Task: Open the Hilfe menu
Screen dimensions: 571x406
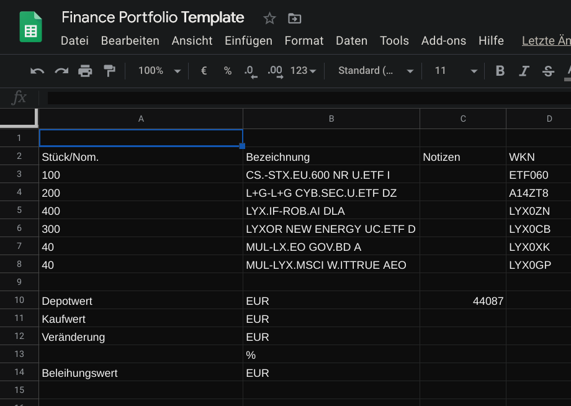Action: pos(491,41)
